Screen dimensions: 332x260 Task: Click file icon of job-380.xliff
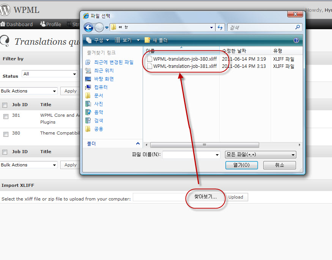coord(149,59)
